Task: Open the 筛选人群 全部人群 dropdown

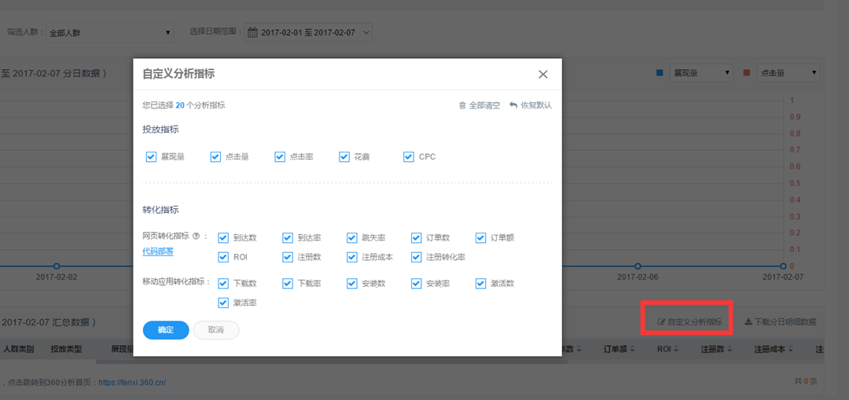Action: pyautogui.click(x=109, y=32)
